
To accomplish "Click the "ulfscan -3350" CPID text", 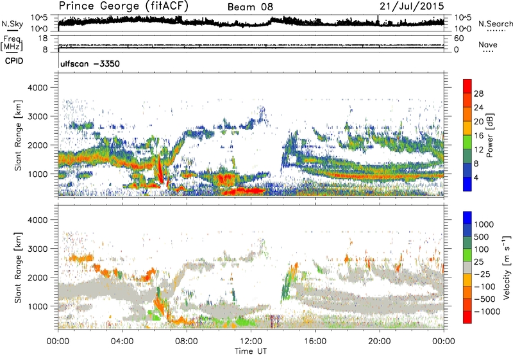I will [x=90, y=63].
